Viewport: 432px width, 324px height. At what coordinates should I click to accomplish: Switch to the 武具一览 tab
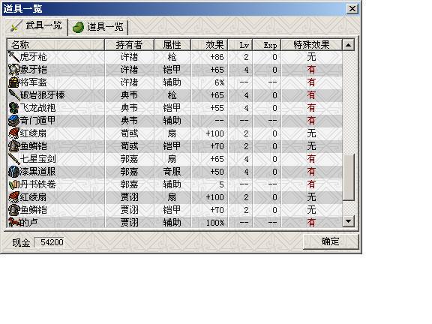coord(35,26)
